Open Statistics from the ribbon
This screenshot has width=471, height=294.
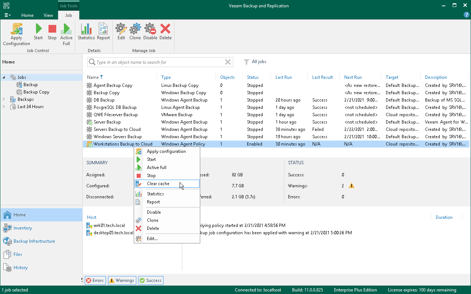click(86, 32)
